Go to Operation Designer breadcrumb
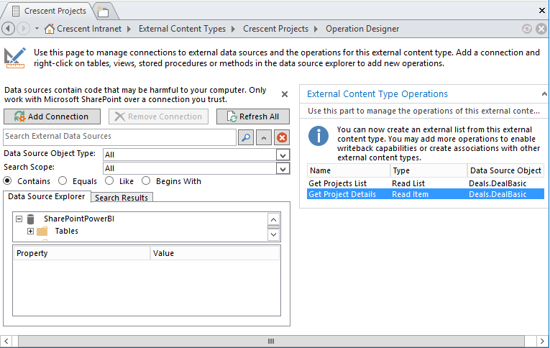550x348 pixels. 362,29
